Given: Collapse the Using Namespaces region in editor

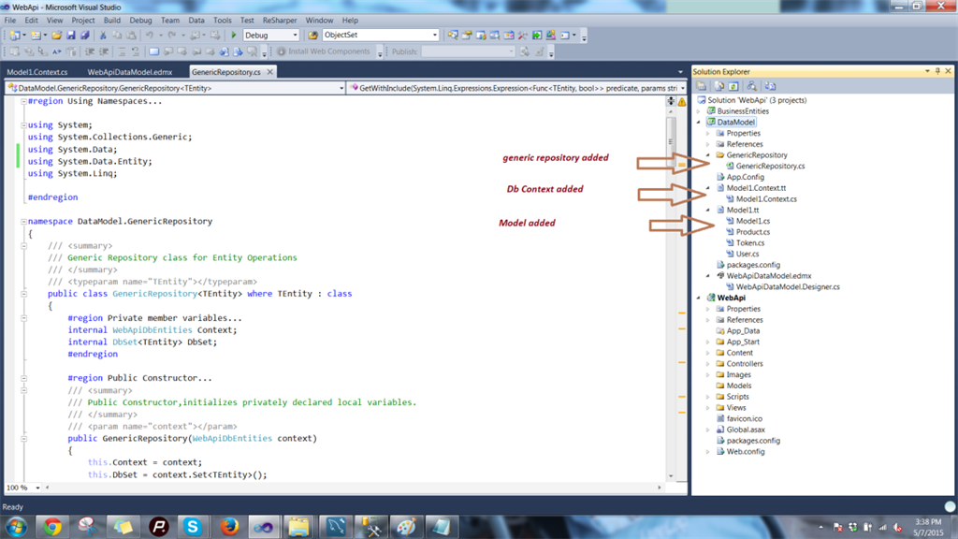Looking at the screenshot, I should pos(23,100).
